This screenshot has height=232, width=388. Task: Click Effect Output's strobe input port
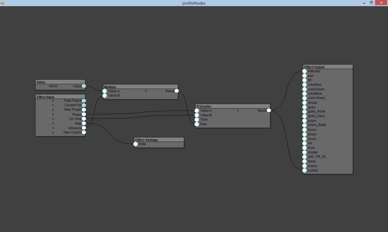304,103
